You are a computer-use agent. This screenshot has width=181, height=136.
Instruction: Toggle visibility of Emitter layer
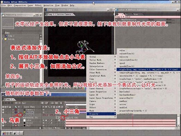(x=3, y=112)
